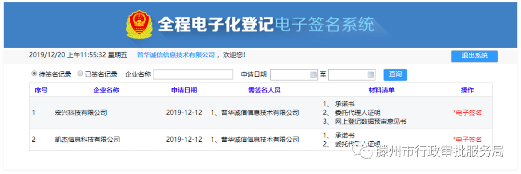This screenshot has width=521, height=174.
Task: Click the 企业名称 column header
Action: coord(106,90)
